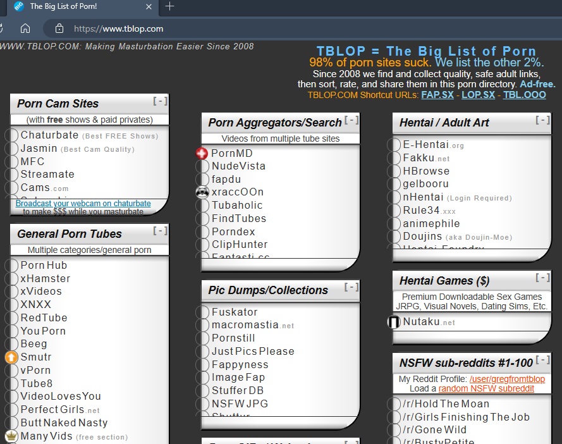Viewport: 562px width, 444px height.
Task: Open the Streamate link
Action: tap(47, 175)
